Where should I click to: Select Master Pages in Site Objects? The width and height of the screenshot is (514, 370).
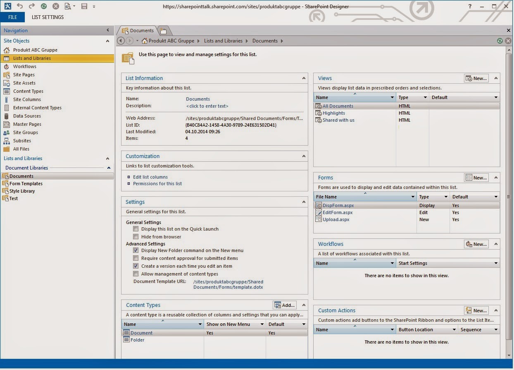point(27,124)
